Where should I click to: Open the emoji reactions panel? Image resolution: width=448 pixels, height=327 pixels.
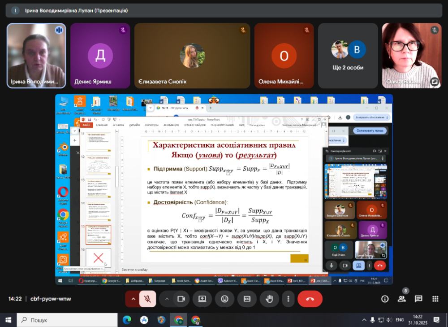(x=224, y=299)
